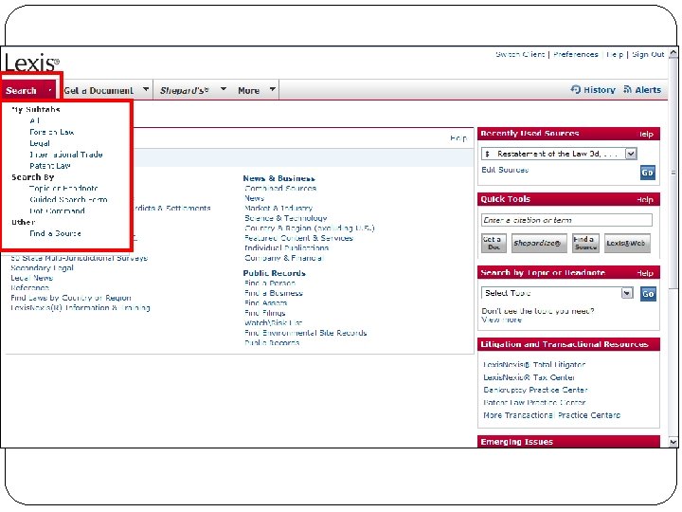Expand the More tab dropdown arrow
The image size is (682, 512).
(273, 89)
